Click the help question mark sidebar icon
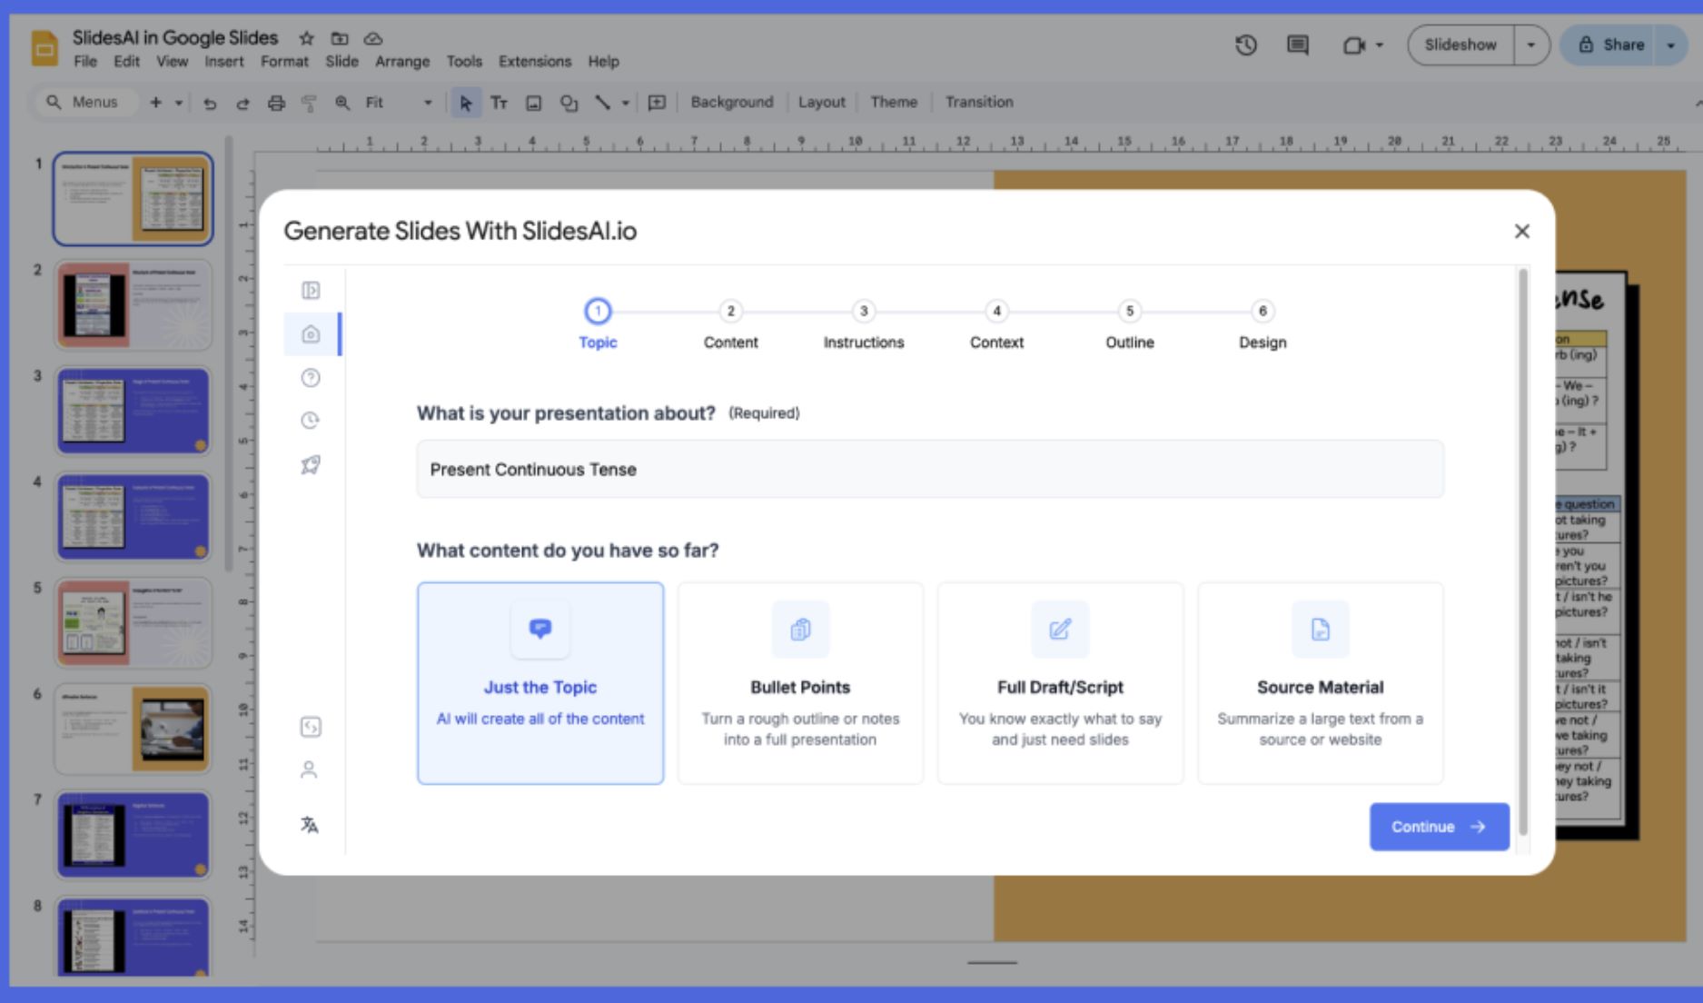Image resolution: width=1703 pixels, height=1003 pixels. [311, 378]
